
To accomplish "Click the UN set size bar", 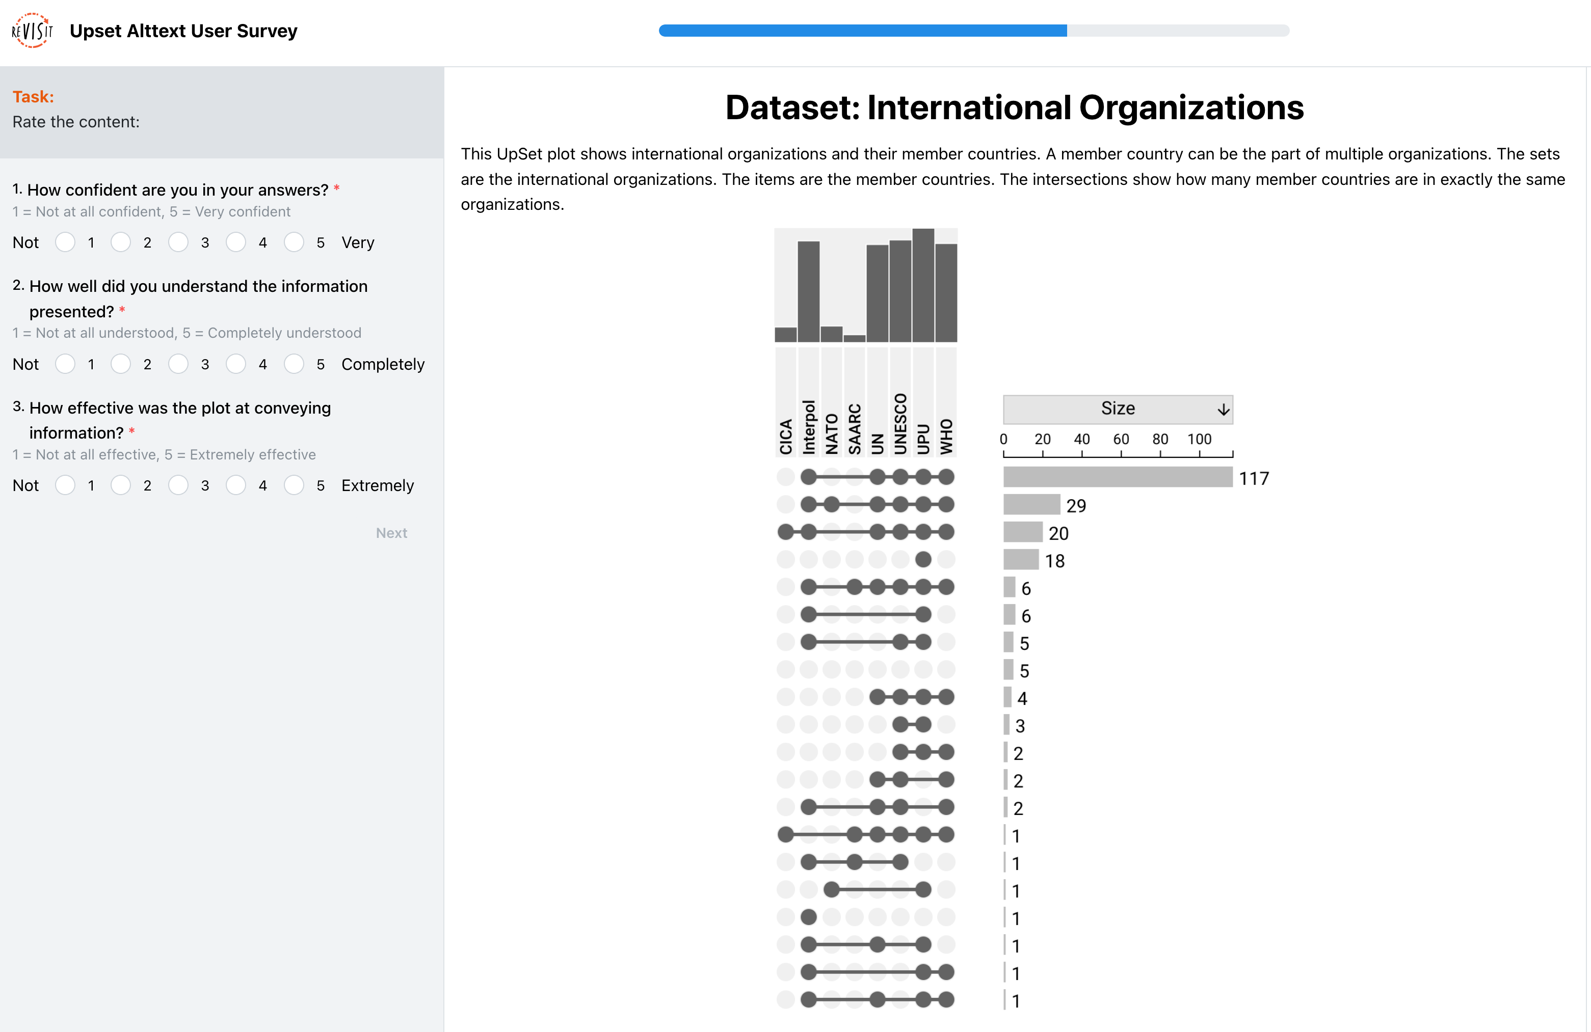I will point(877,293).
